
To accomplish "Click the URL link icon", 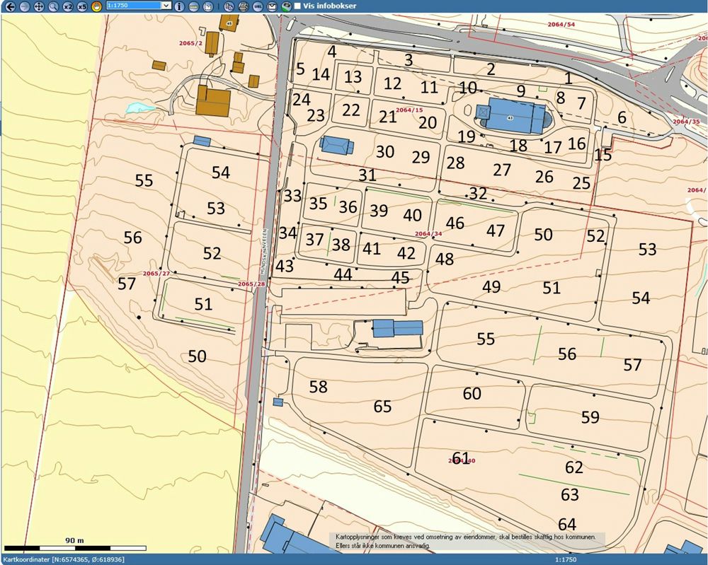I will 257,6.
